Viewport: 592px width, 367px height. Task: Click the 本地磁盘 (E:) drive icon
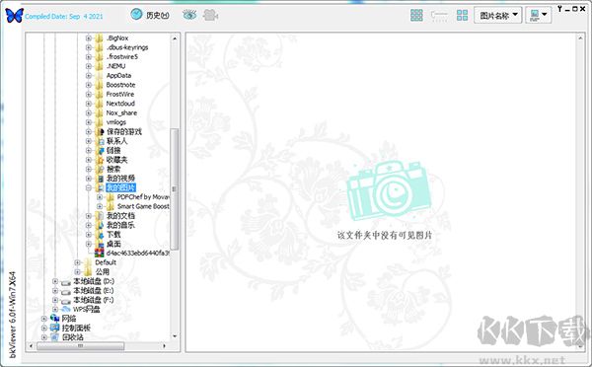point(66,291)
